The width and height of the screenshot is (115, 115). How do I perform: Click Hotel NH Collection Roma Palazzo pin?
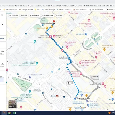point(81,74)
